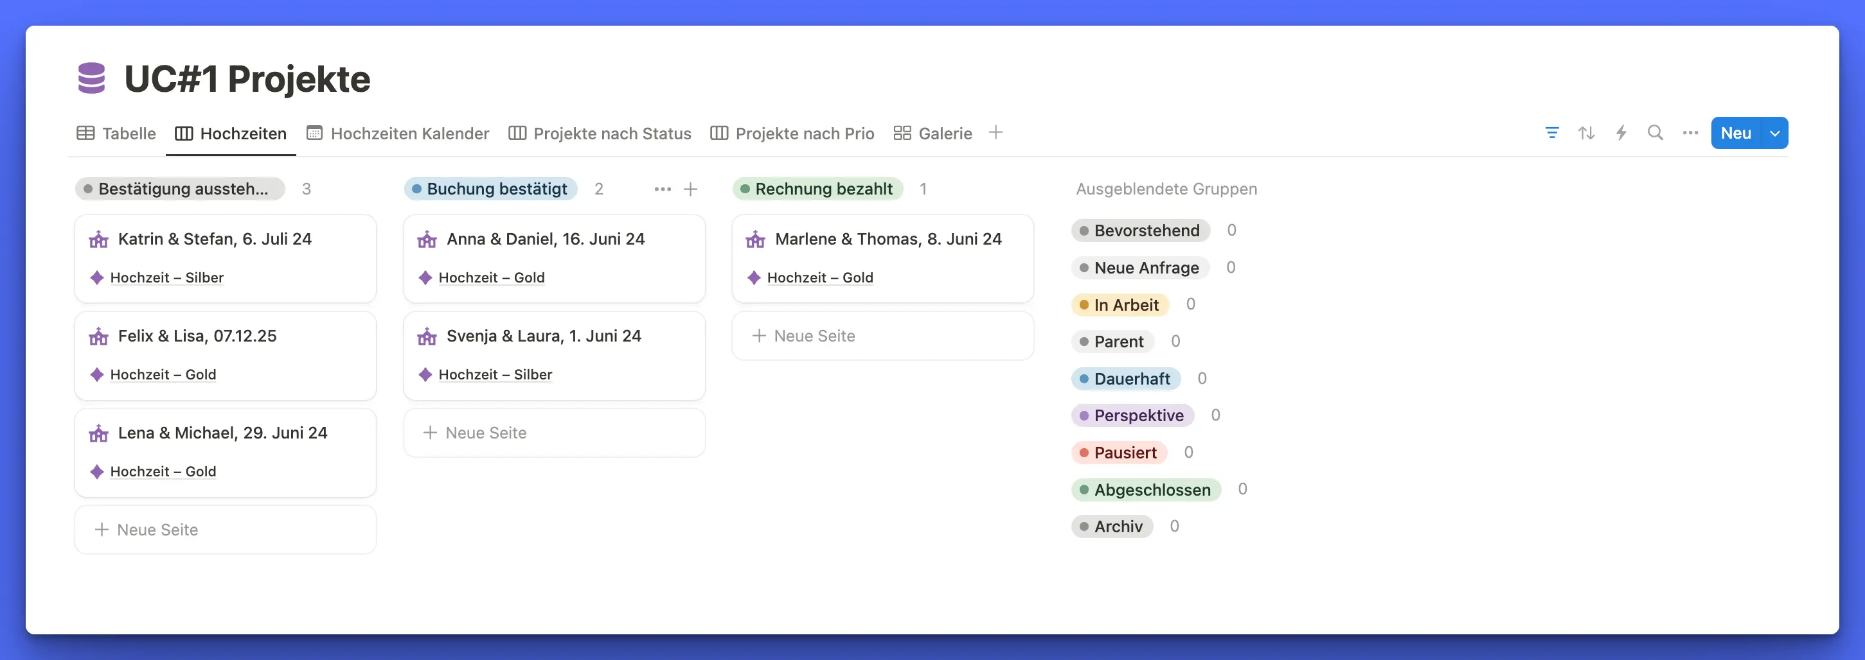
Task: Open the Hochzeit – Silber link for Katrin & Stefan
Action: [166, 277]
